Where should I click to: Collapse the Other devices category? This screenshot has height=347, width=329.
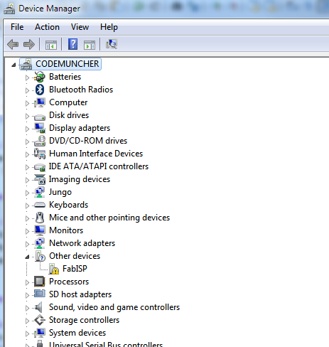[27, 257]
